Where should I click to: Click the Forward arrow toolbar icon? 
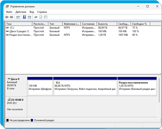11,17
